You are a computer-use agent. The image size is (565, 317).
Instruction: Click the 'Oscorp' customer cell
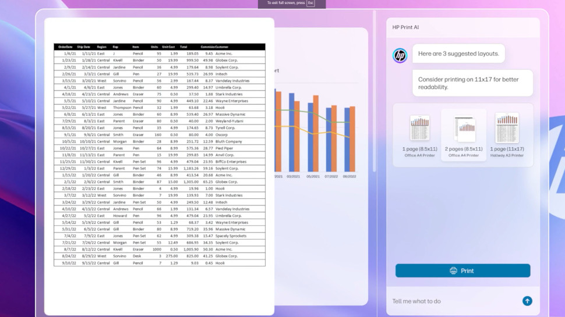pyautogui.click(x=221, y=134)
